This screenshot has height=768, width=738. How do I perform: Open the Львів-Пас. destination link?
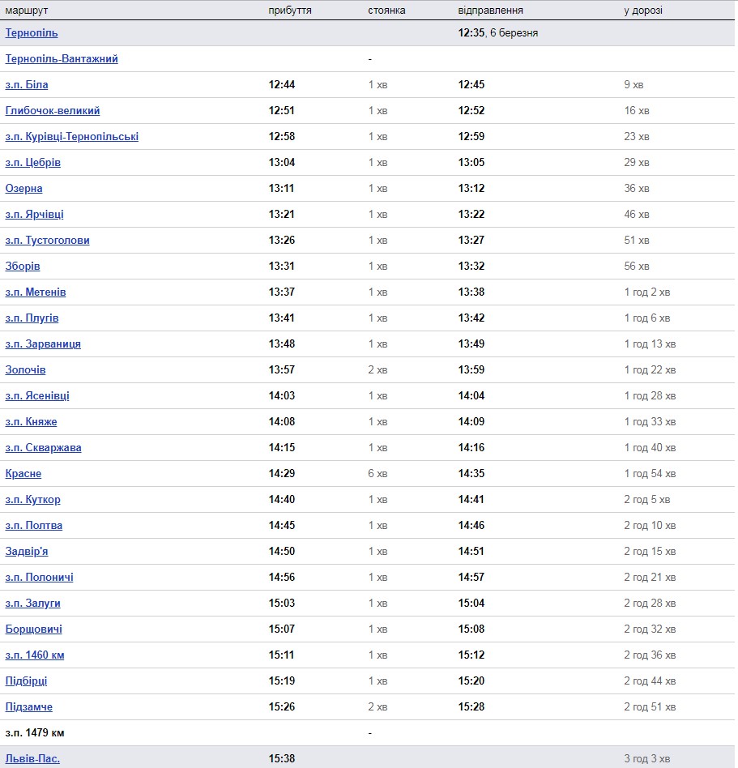click(x=33, y=759)
